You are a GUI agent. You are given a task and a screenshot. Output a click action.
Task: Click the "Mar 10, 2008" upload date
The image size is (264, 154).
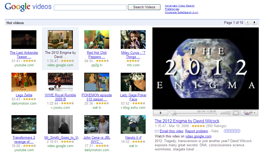pos(179,126)
